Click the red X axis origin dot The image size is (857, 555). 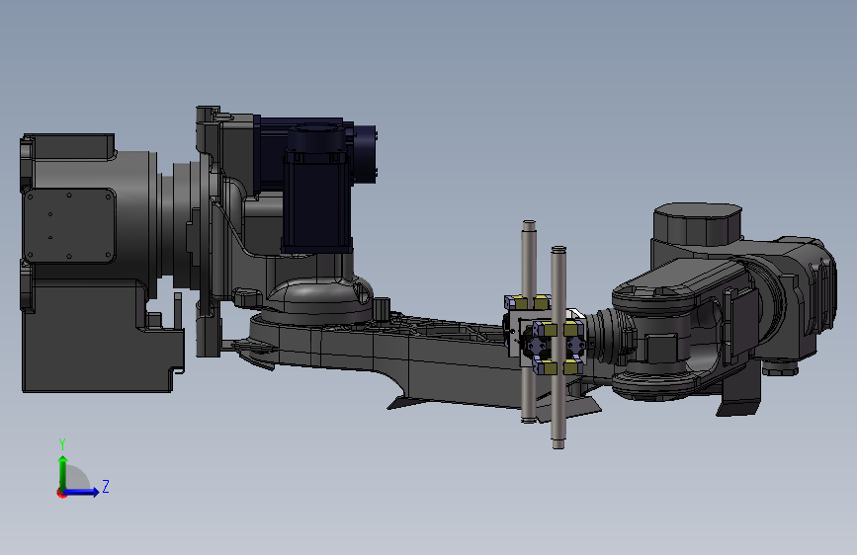tap(61, 493)
